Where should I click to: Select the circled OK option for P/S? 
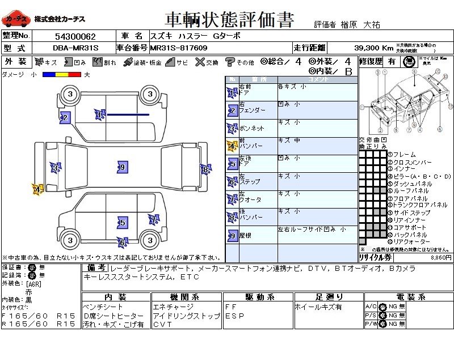click(x=382, y=316)
